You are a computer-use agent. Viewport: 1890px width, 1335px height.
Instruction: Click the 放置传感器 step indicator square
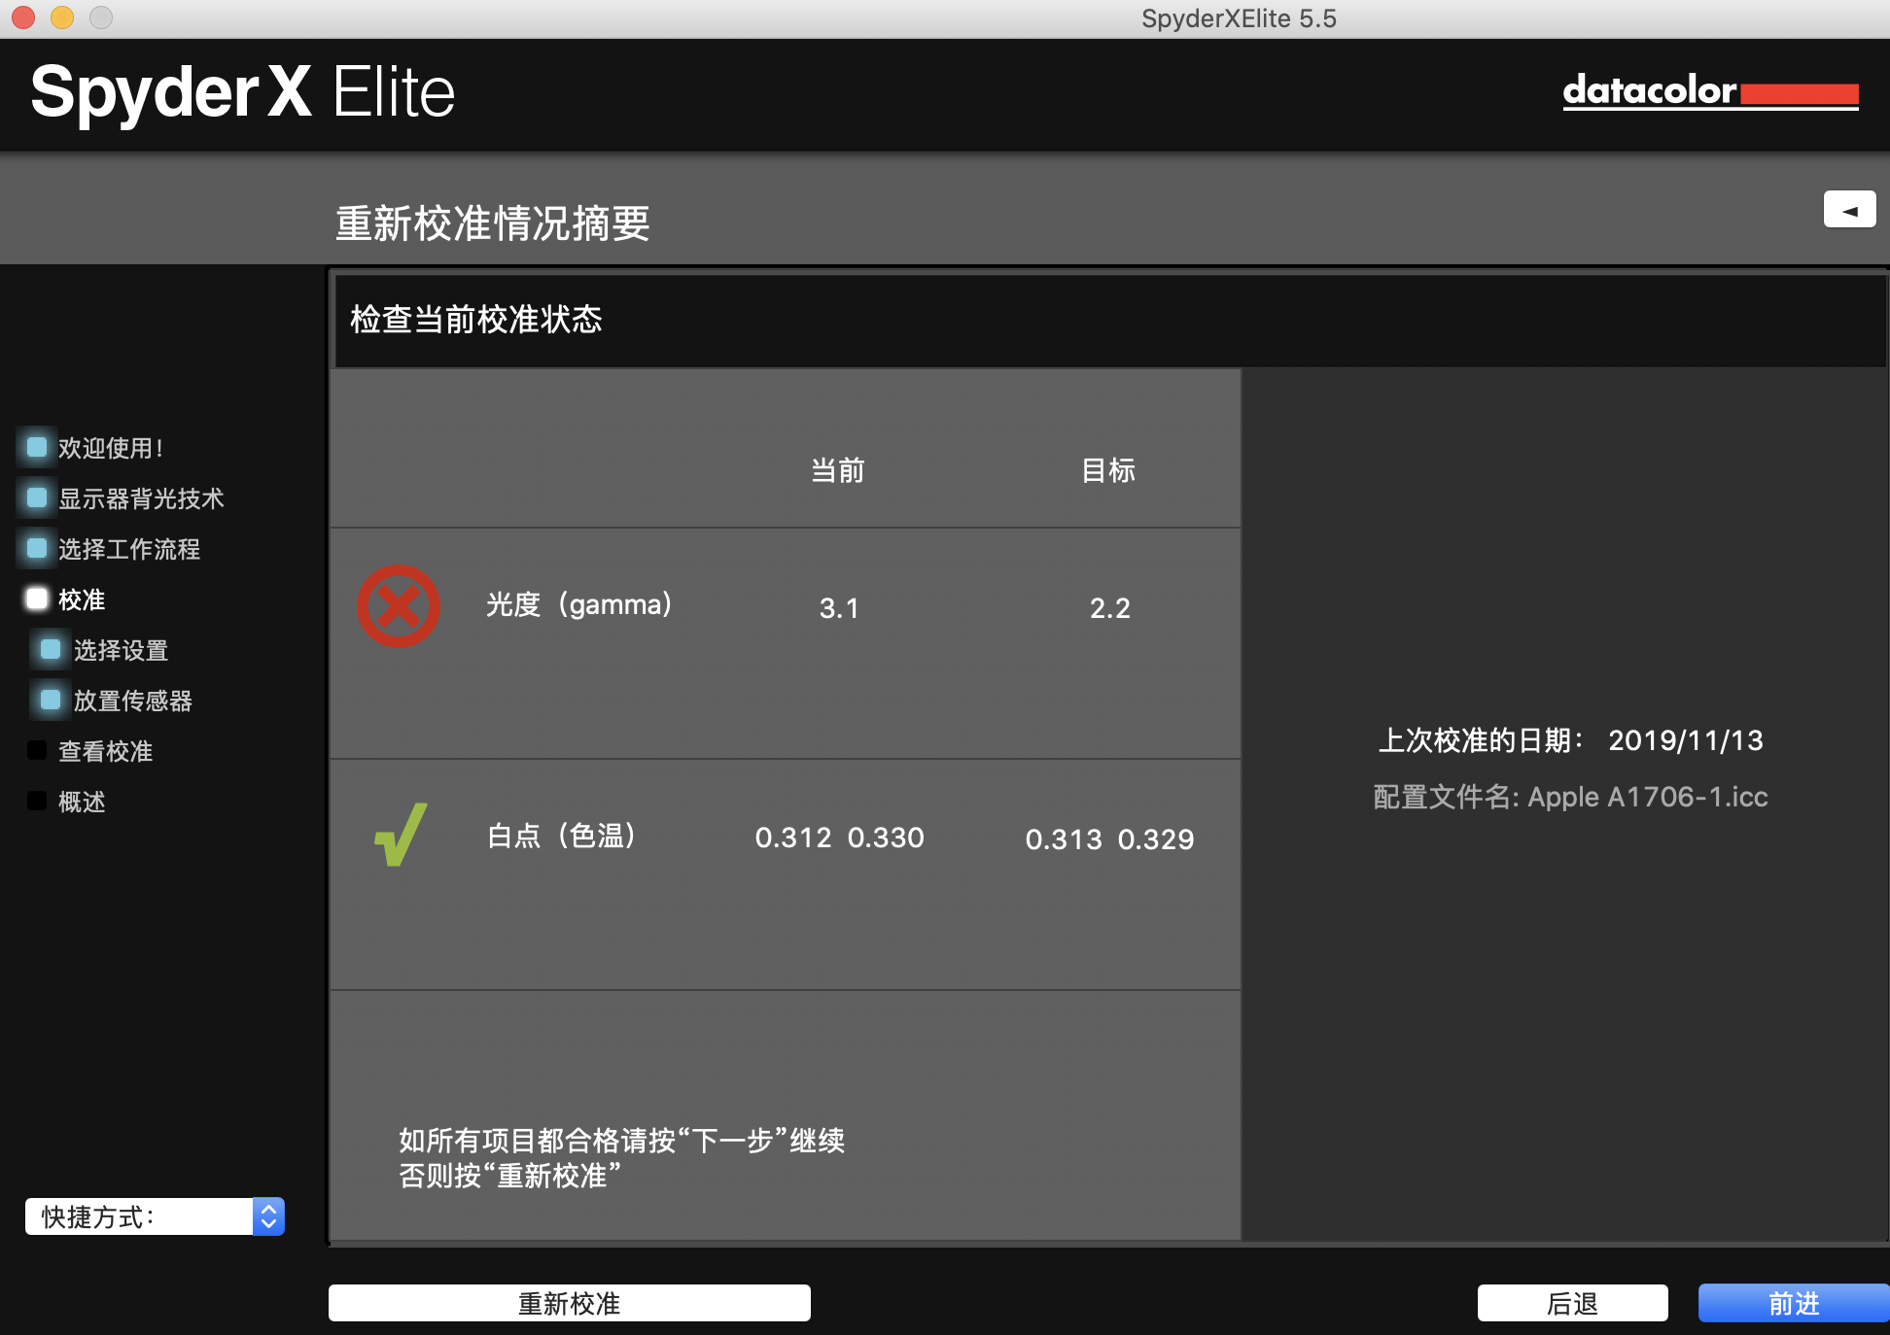51,700
